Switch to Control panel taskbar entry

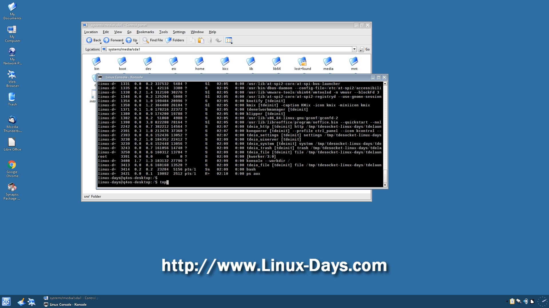[x=71, y=298]
